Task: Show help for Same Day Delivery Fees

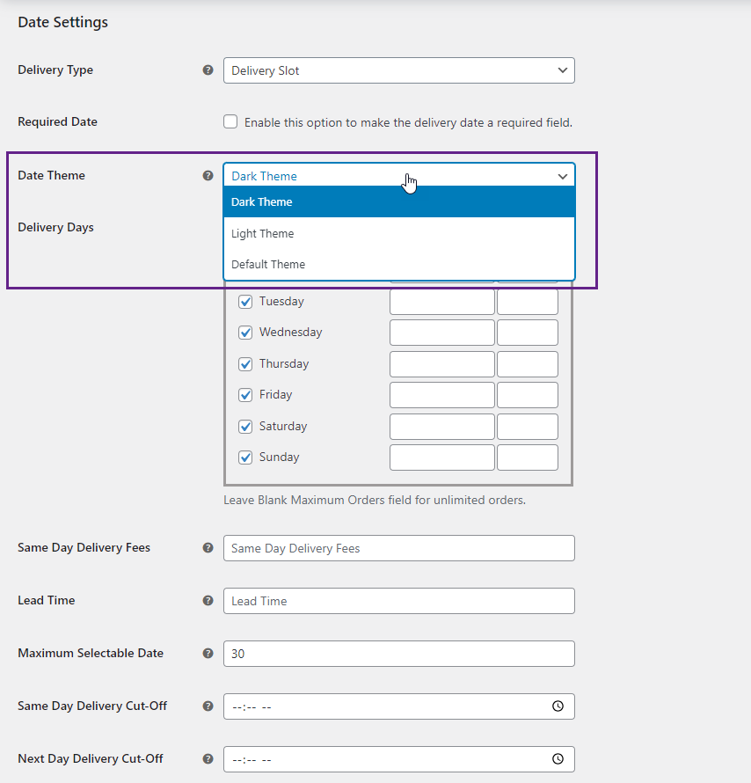Action: pyautogui.click(x=208, y=548)
